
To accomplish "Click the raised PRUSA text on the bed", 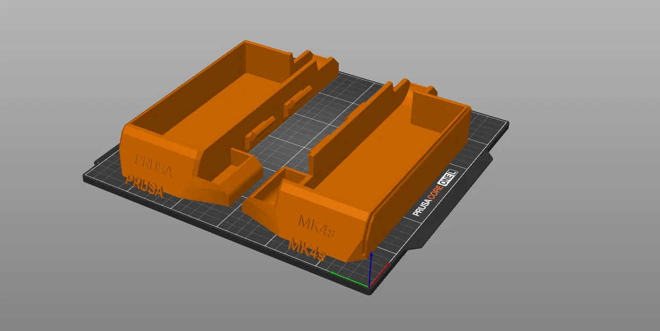I will [x=144, y=185].
